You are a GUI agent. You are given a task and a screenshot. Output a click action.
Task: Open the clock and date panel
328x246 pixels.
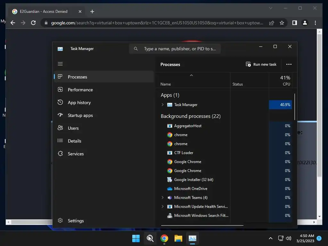305,238
